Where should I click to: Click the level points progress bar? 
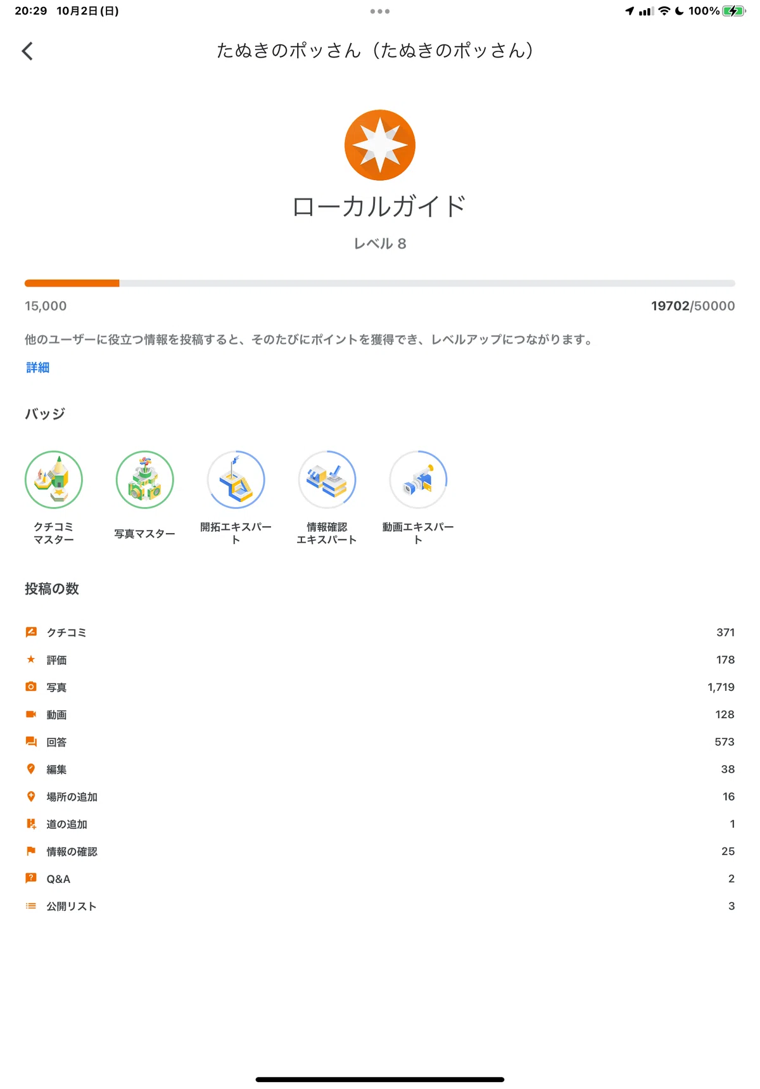(380, 283)
